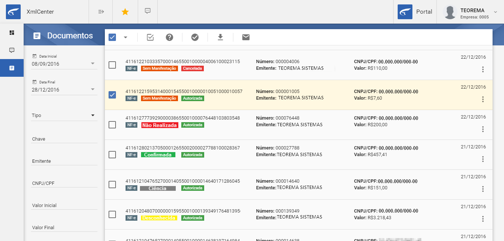This screenshot has width=504, height=241.
Task: Click the Portal link text
Action: pos(424,12)
